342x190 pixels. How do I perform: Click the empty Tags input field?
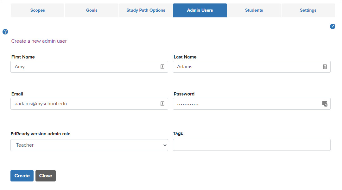coord(251,145)
